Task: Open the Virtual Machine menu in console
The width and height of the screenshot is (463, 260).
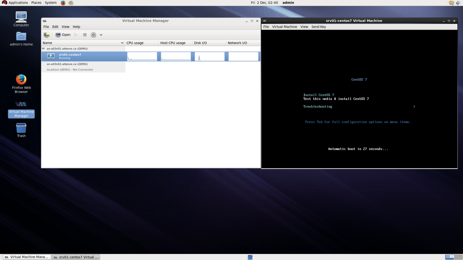Action: click(284, 27)
